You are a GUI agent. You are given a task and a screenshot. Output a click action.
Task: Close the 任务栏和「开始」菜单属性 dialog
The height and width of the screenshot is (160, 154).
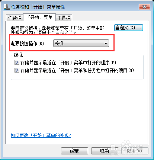(x=144, y=7)
